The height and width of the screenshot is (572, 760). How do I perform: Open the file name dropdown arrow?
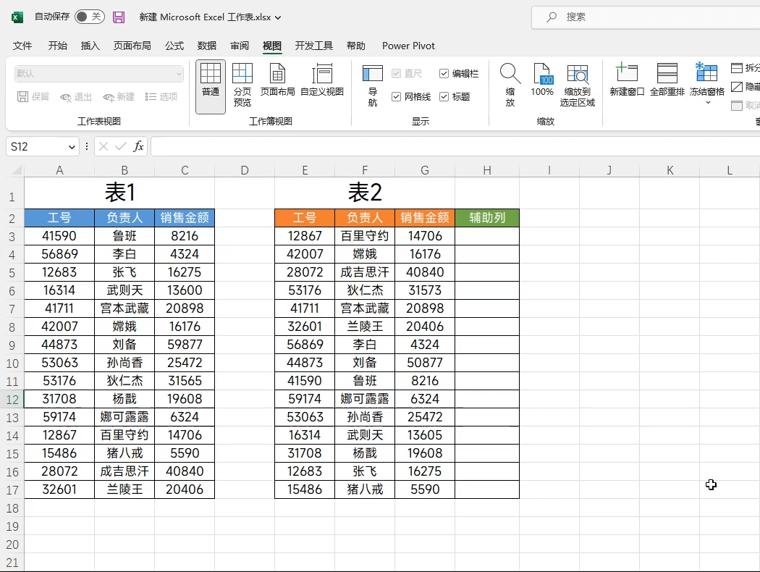pyautogui.click(x=278, y=17)
